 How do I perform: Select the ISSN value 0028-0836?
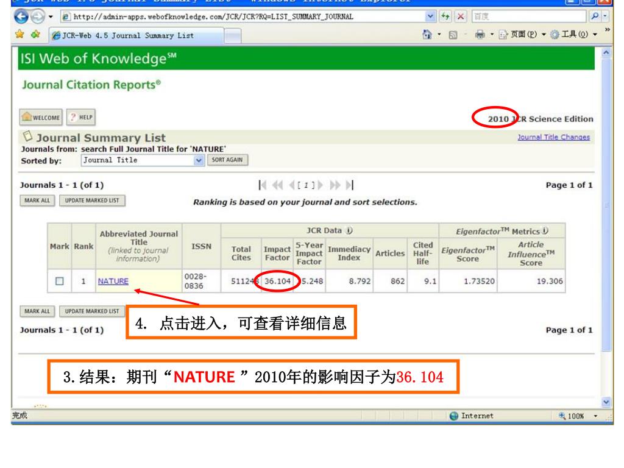point(195,281)
